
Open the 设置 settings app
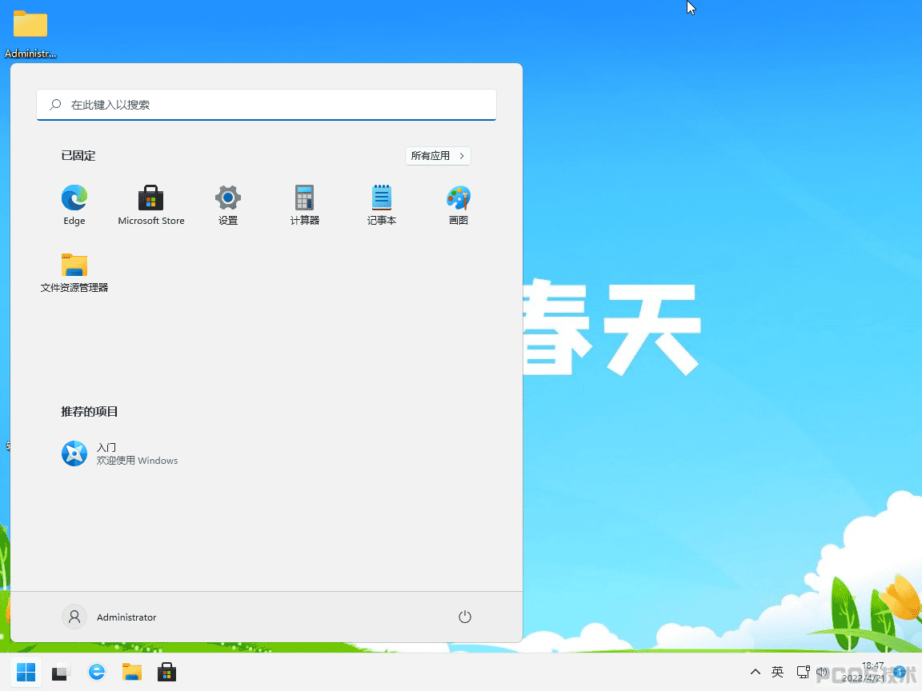(x=228, y=204)
